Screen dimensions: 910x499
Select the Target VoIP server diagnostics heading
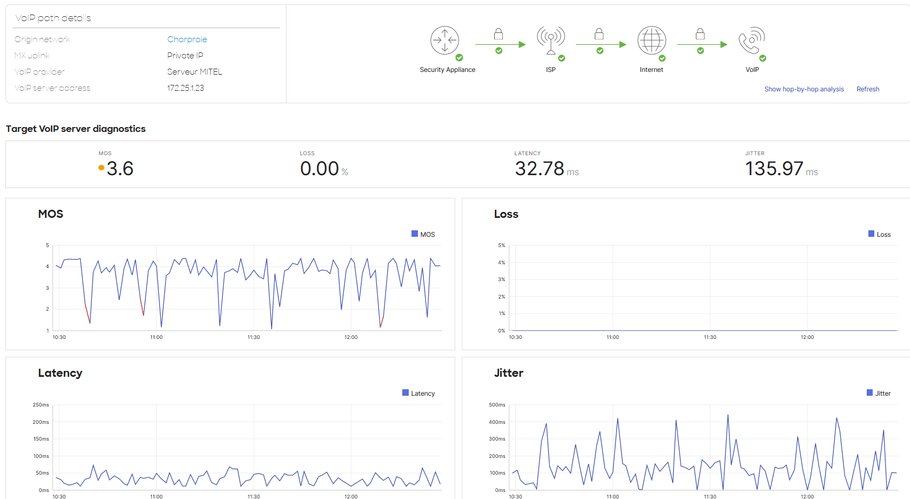click(76, 129)
